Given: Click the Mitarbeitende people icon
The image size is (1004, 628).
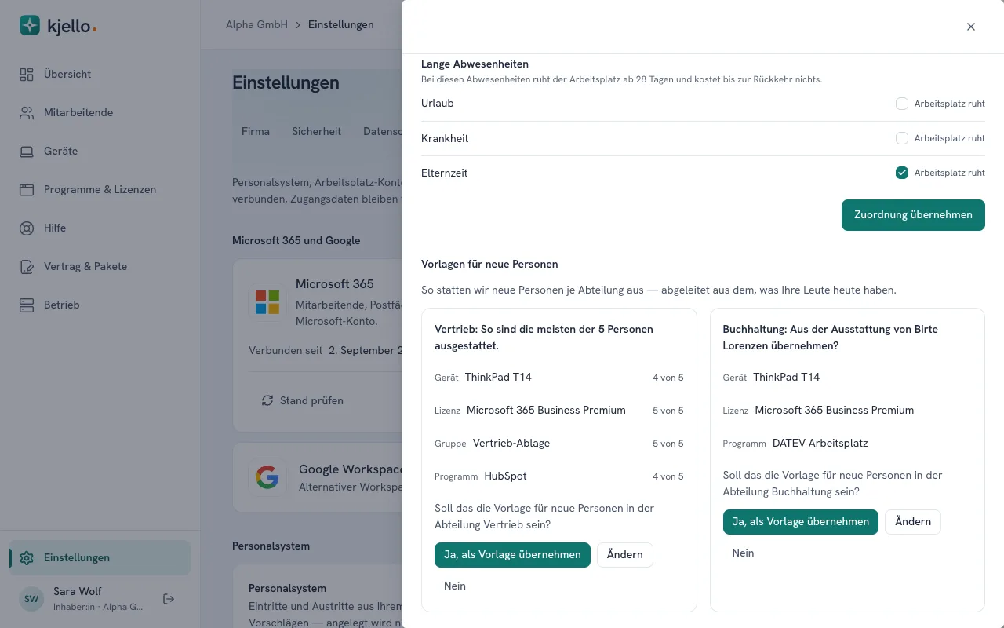Looking at the screenshot, I should pos(27,113).
